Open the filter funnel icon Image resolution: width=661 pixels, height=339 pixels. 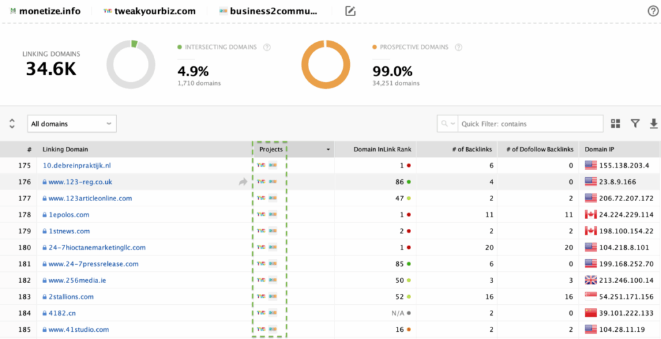click(x=635, y=124)
